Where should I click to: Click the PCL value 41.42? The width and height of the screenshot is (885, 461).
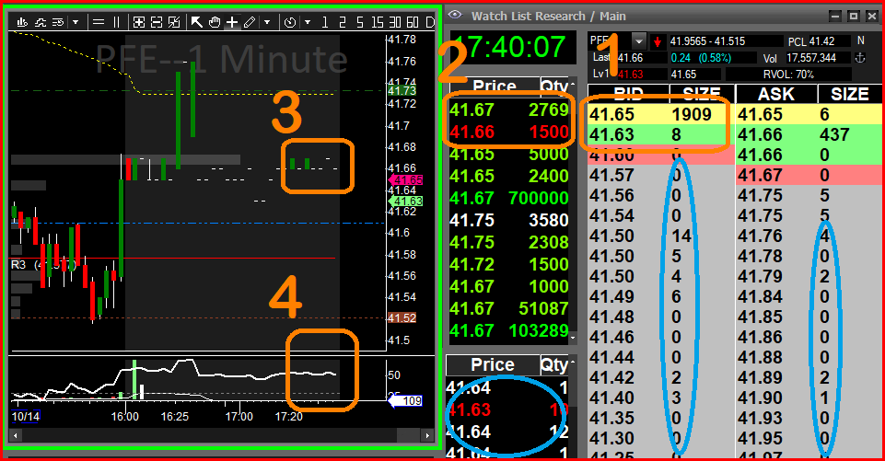point(821,41)
